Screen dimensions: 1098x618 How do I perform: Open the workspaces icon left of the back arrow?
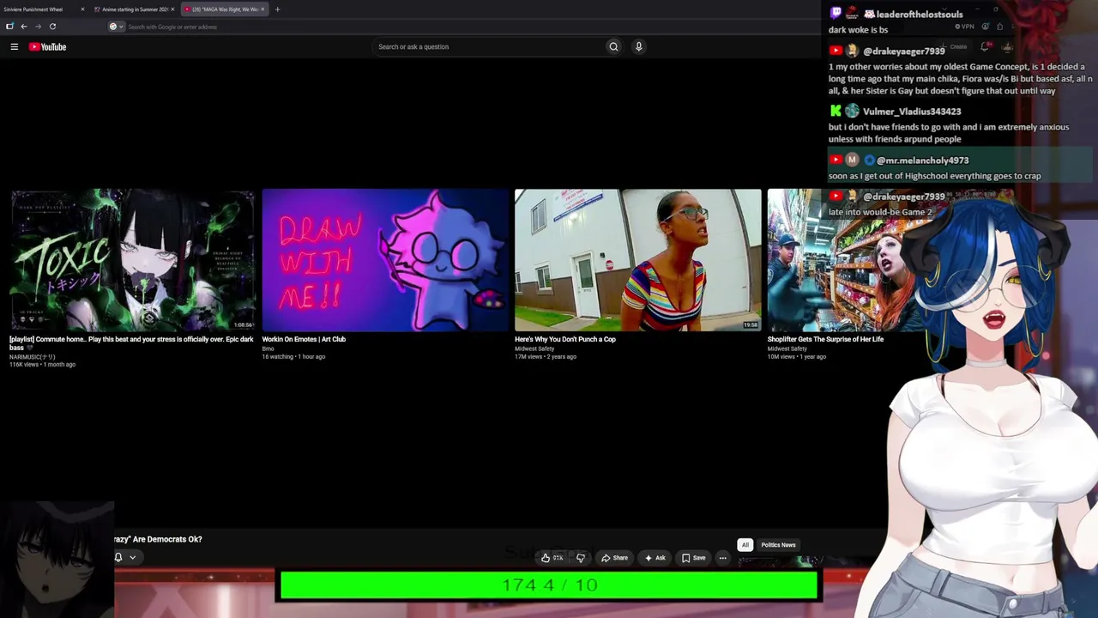click(9, 27)
